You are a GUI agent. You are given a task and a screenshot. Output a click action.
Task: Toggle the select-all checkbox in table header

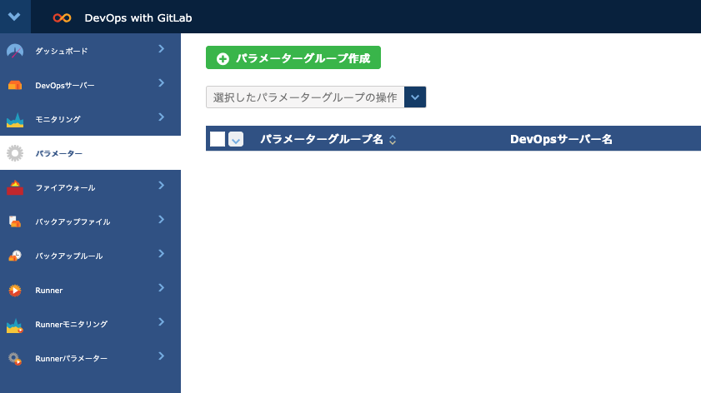[218, 139]
